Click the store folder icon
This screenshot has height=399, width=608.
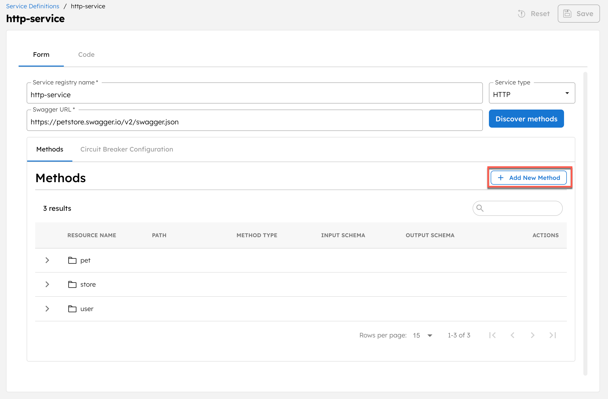72,284
